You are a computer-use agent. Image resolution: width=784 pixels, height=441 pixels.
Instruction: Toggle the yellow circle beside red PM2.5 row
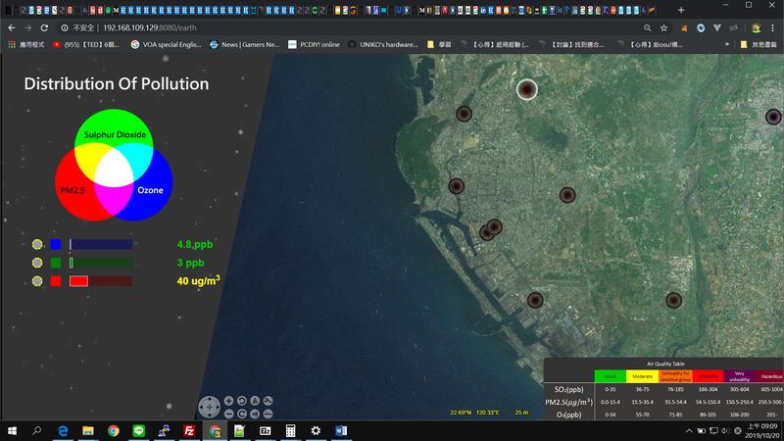pyautogui.click(x=37, y=281)
